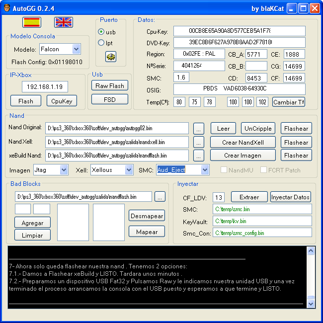Enable the NandMU checkbox
Screen dimensions: 323x323
point(224,170)
